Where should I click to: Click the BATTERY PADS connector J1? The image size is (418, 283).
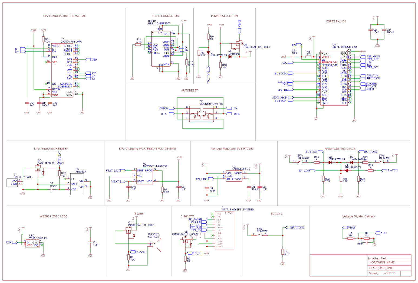(12, 183)
